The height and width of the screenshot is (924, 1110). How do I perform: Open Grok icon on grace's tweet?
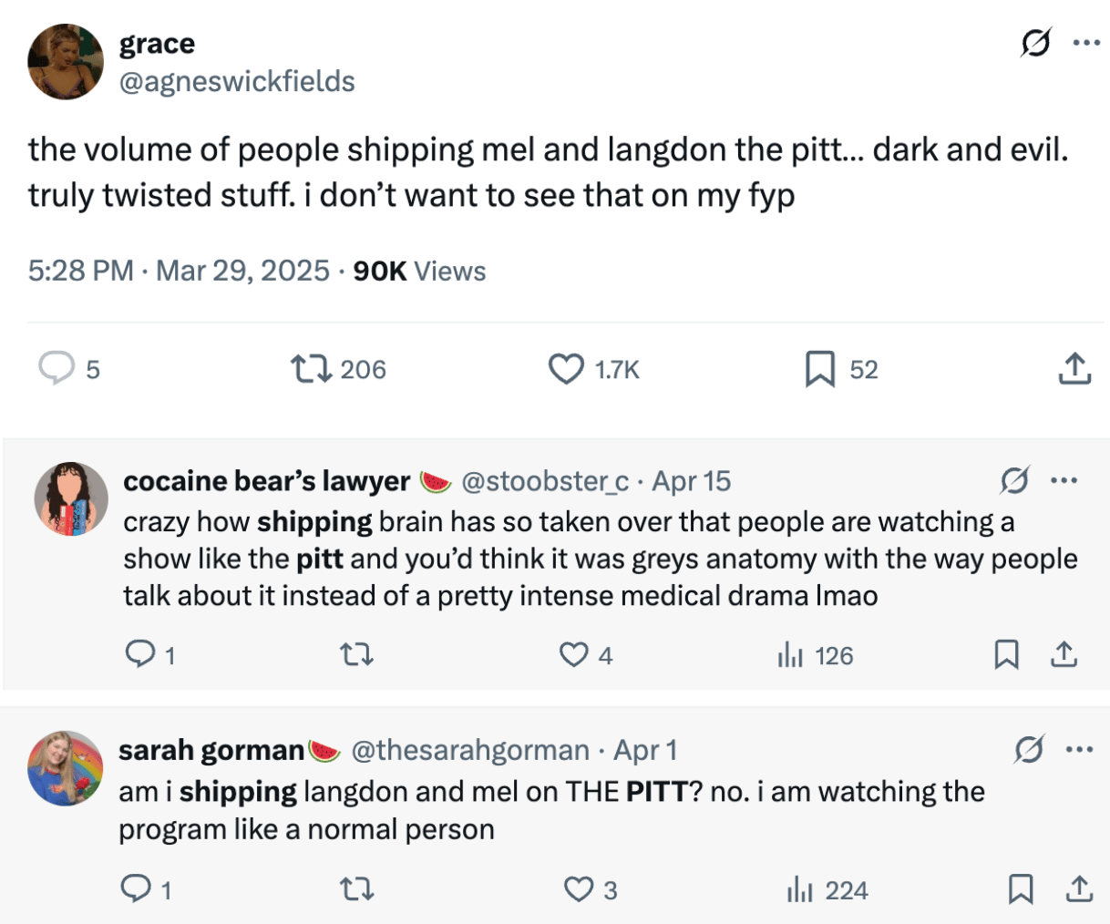coord(1035,43)
